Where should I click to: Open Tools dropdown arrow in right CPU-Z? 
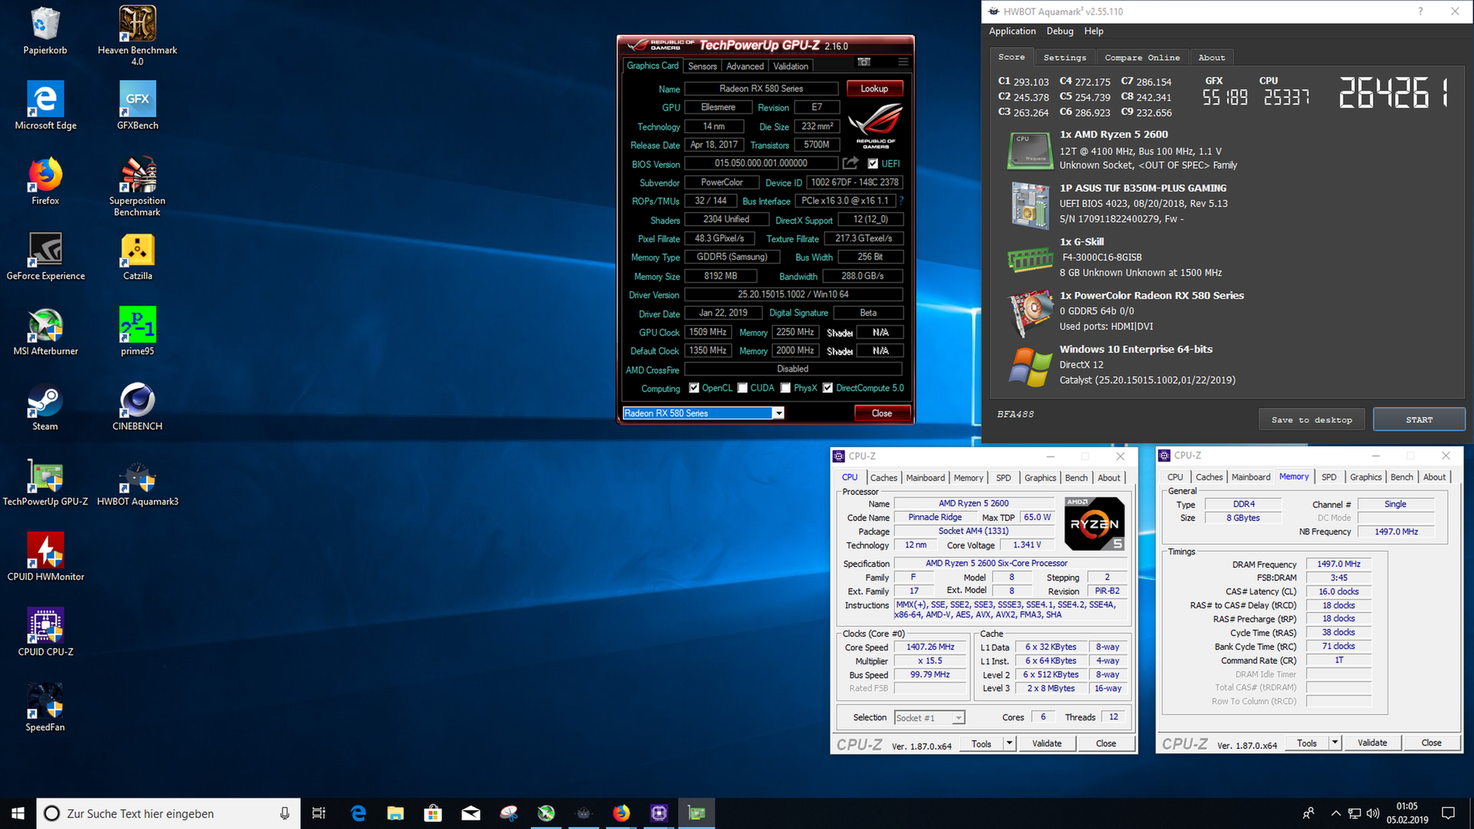(1335, 742)
